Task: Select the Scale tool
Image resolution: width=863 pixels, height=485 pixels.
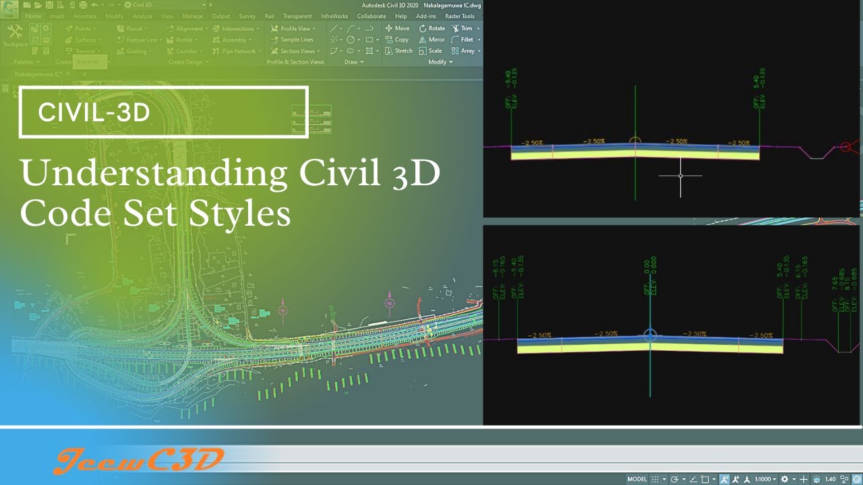Action: (430, 51)
